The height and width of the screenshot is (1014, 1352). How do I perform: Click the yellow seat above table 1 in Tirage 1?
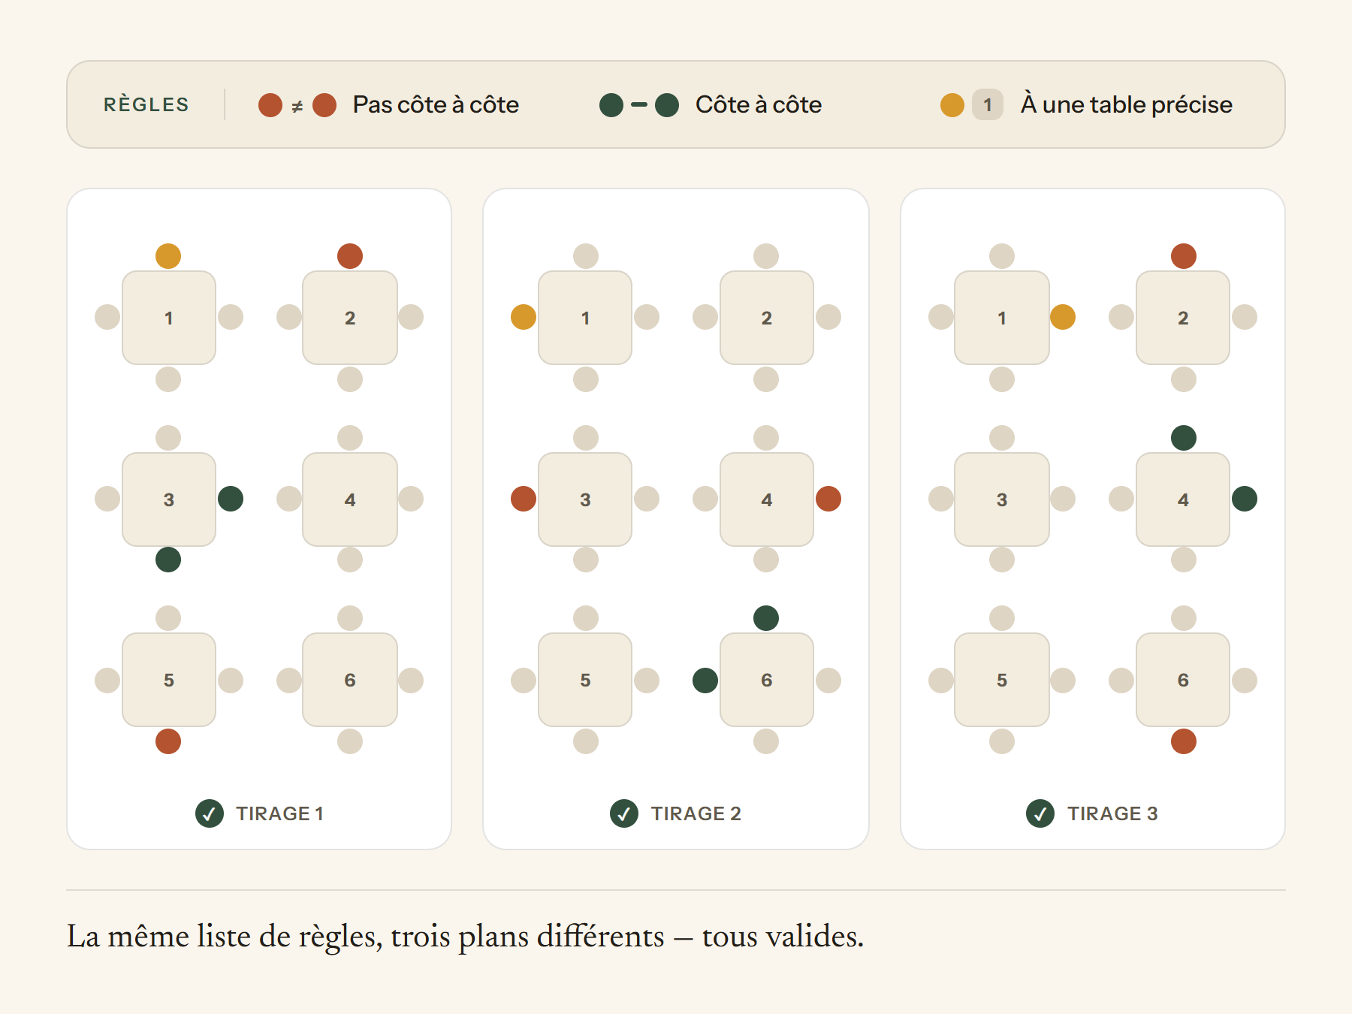[168, 256]
